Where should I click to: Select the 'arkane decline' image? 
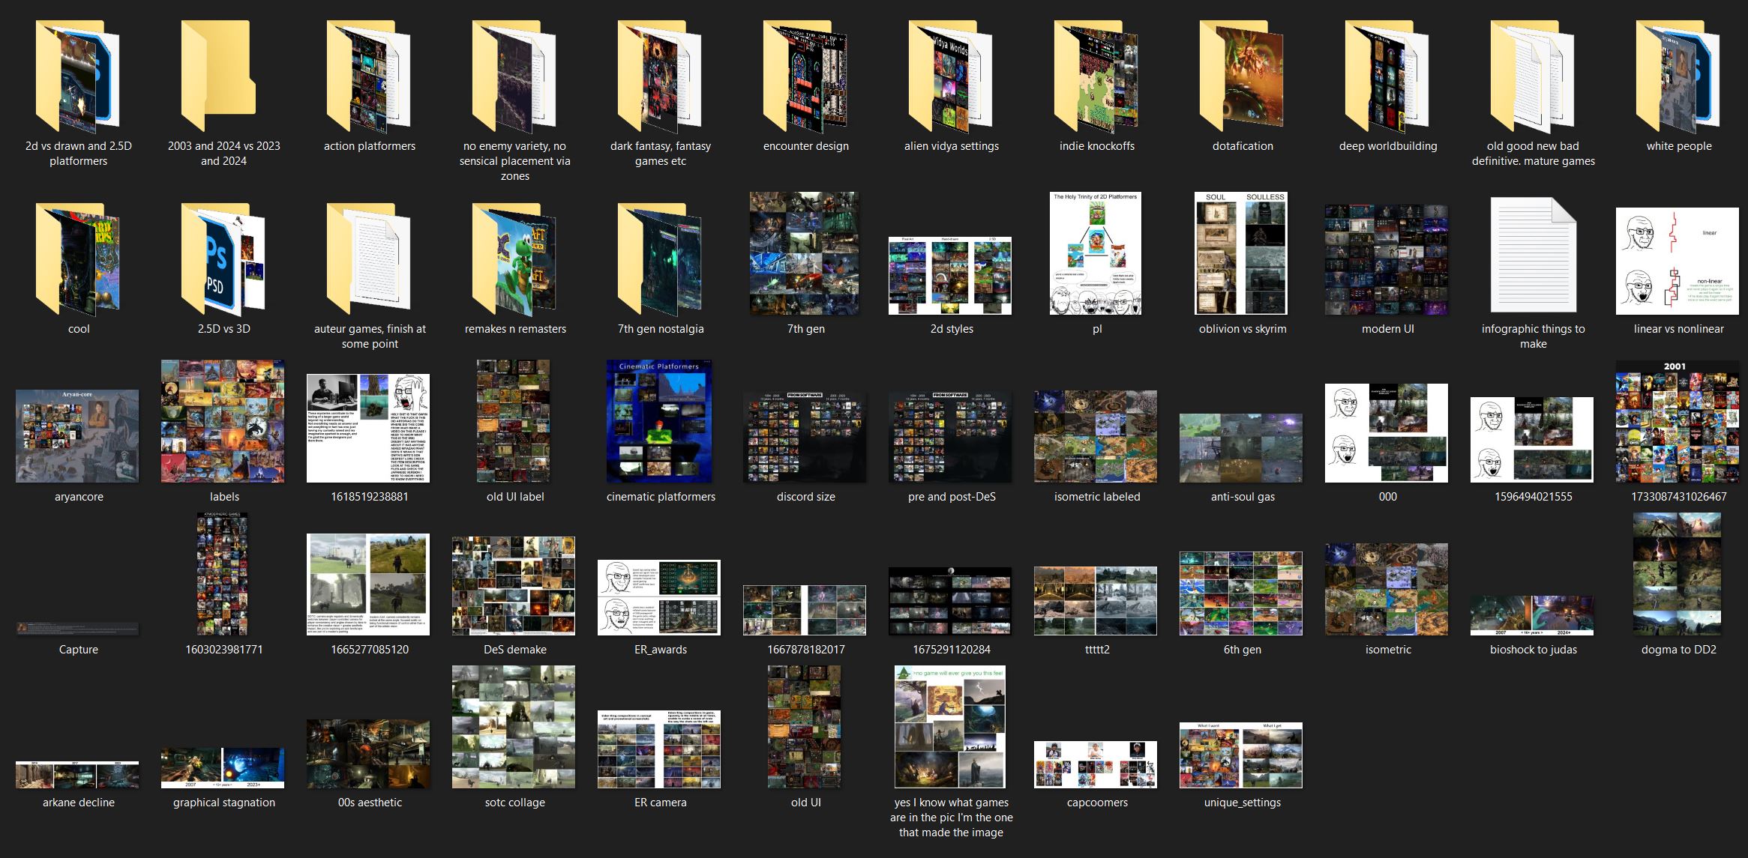click(x=77, y=775)
